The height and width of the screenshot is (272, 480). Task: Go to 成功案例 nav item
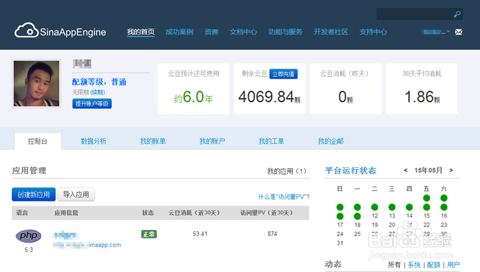tap(179, 32)
